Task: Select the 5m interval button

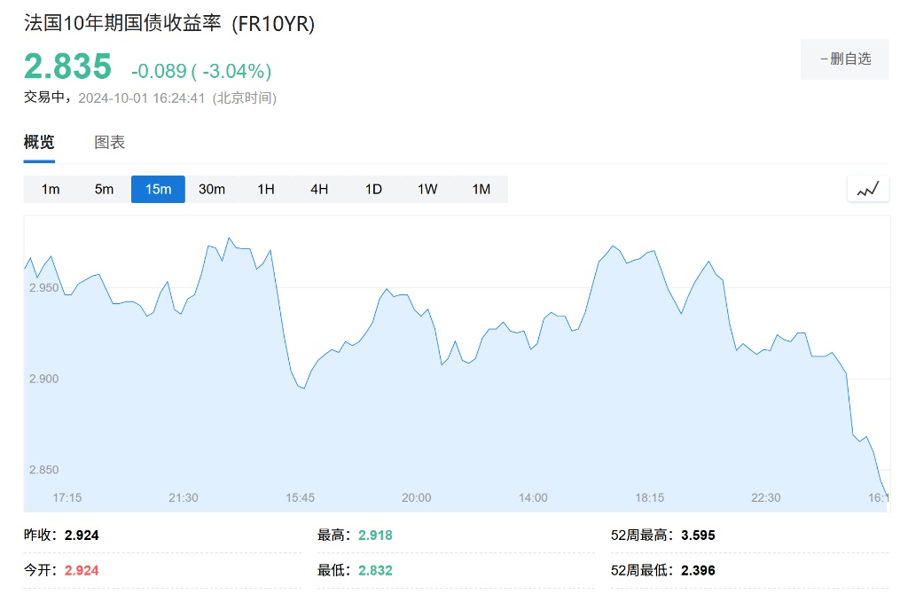Action: tap(105, 189)
